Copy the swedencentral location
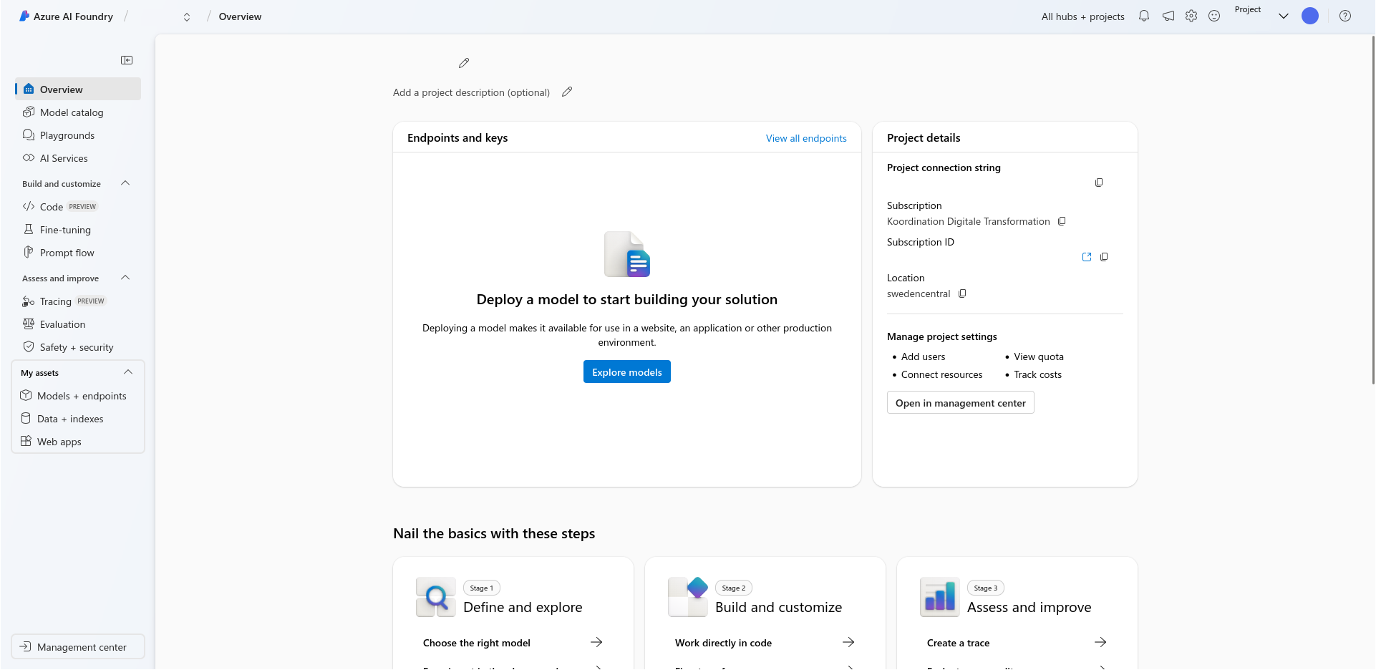 (962, 293)
